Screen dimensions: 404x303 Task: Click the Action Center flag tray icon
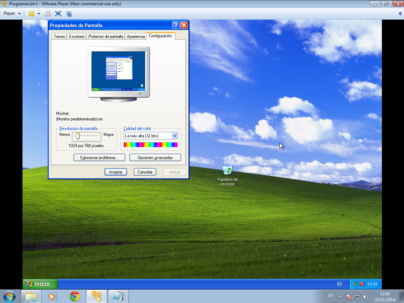(349, 297)
